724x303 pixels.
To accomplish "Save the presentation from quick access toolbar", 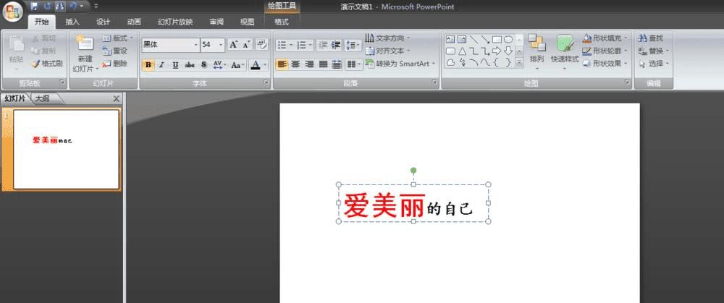I will point(34,7).
